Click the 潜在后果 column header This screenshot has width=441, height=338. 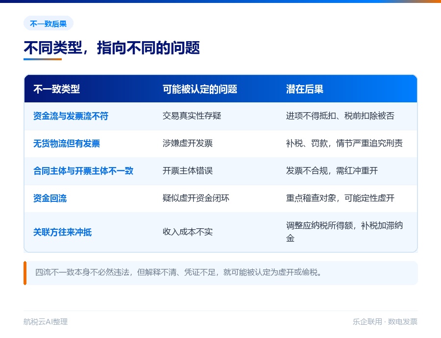point(305,89)
